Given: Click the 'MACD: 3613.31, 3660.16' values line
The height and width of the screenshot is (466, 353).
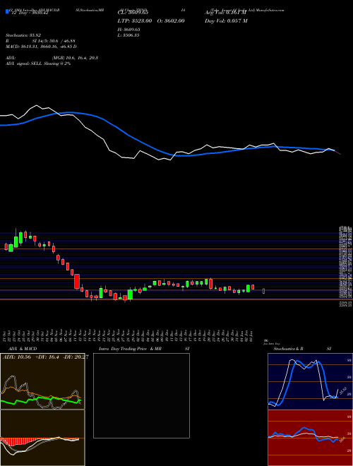Looking at the screenshot, I should (x=41, y=47).
